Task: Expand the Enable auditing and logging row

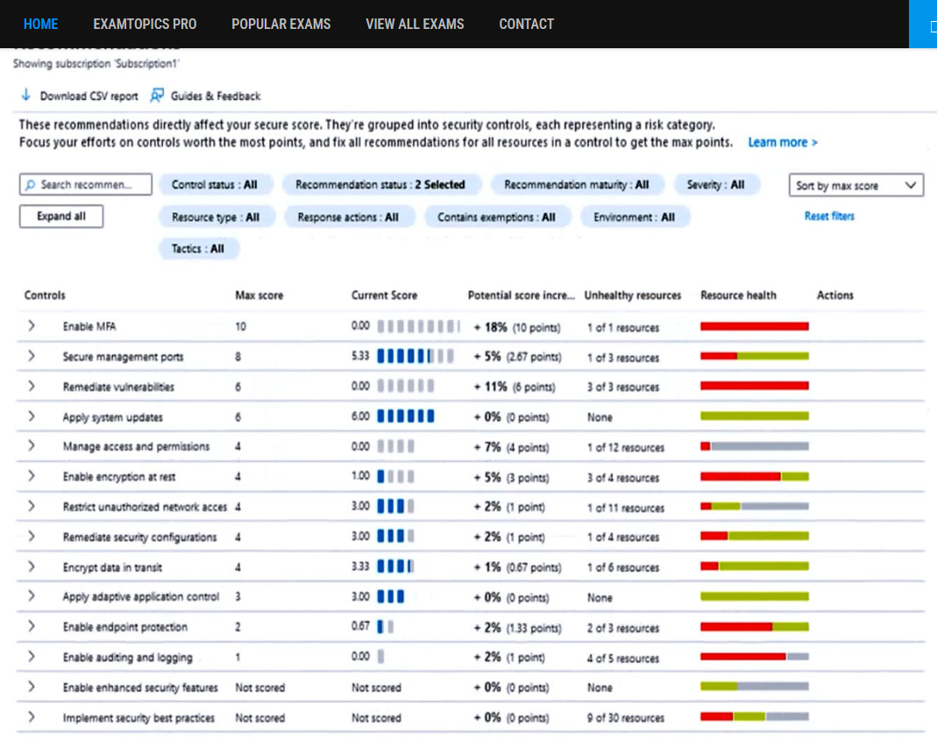Action: [x=31, y=657]
